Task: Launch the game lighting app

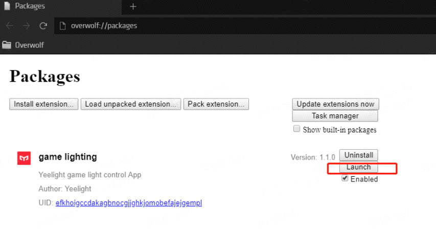Action: pyautogui.click(x=359, y=168)
